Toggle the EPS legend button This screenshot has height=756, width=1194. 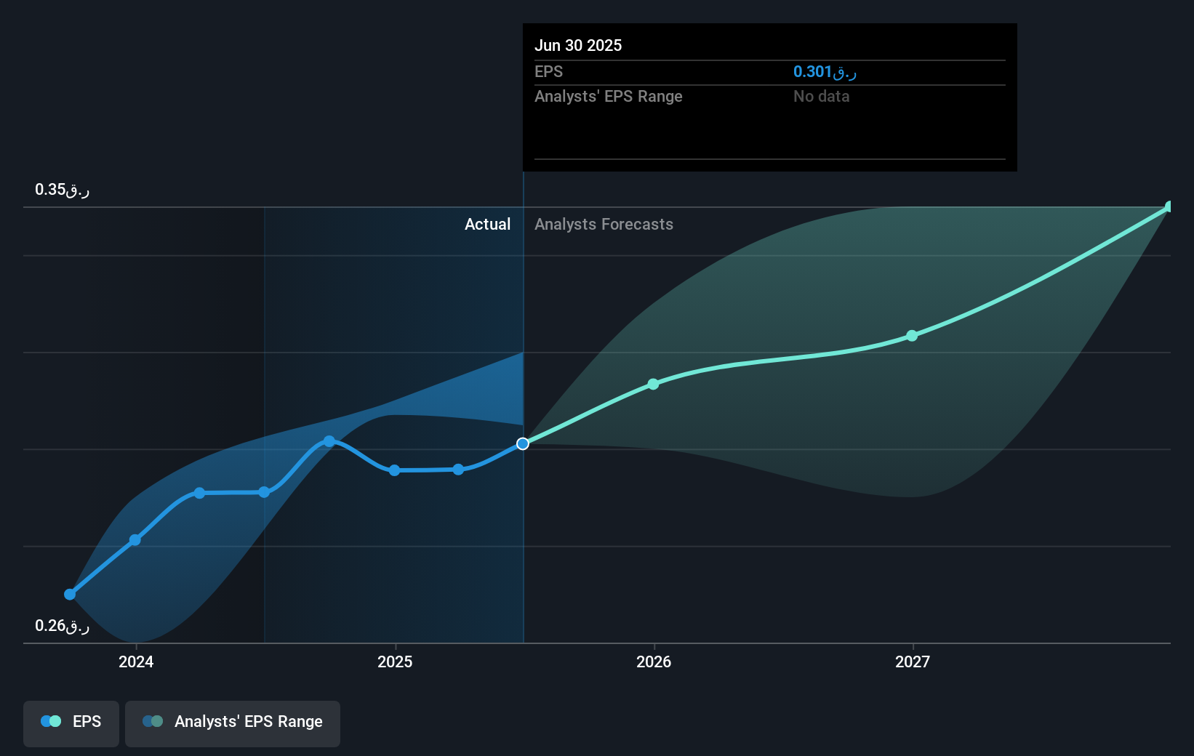pos(71,722)
